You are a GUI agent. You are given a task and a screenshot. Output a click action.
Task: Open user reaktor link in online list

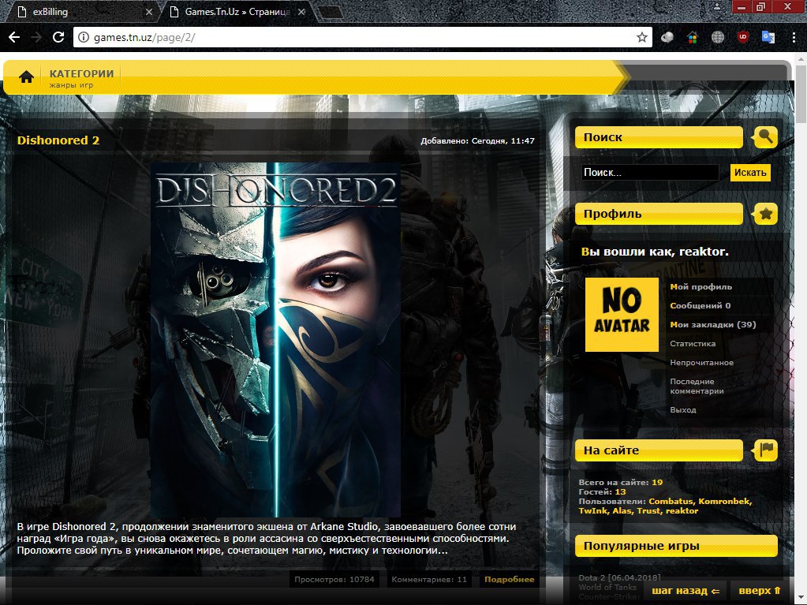[x=682, y=510]
